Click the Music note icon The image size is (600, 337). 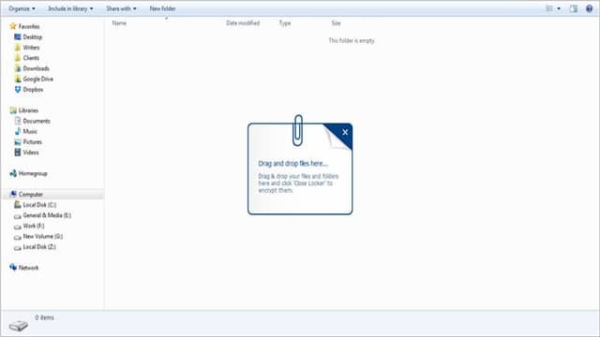pos(18,131)
